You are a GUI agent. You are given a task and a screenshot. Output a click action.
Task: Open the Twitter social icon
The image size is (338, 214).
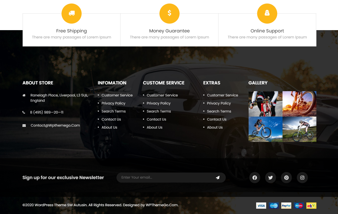pos(270,178)
